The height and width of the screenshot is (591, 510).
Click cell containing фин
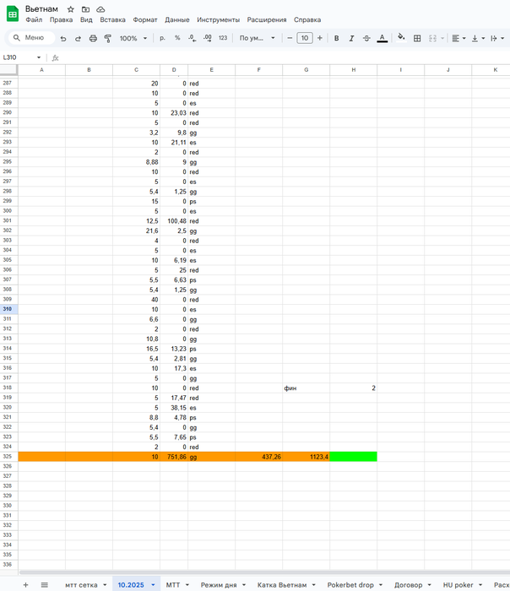(x=306, y=388)
